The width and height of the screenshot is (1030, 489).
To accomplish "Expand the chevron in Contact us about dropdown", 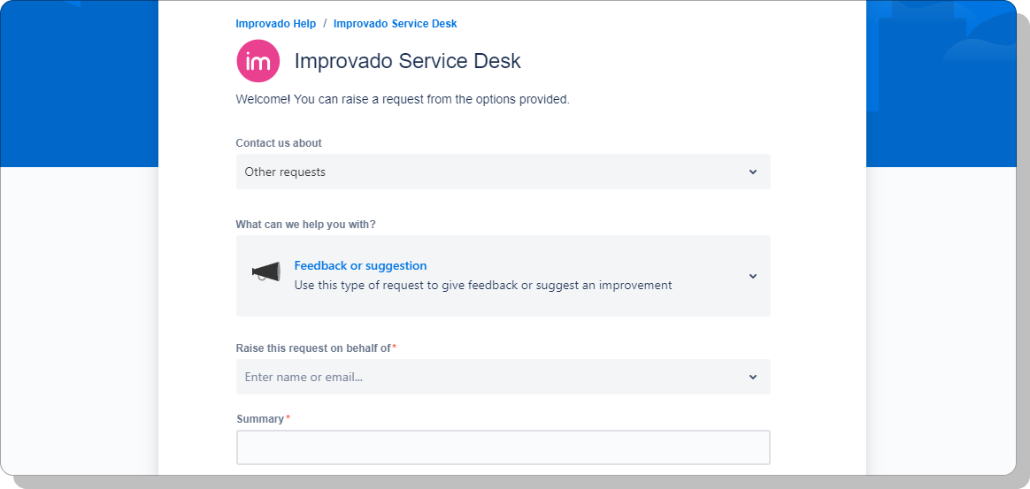I will point(752,172).
